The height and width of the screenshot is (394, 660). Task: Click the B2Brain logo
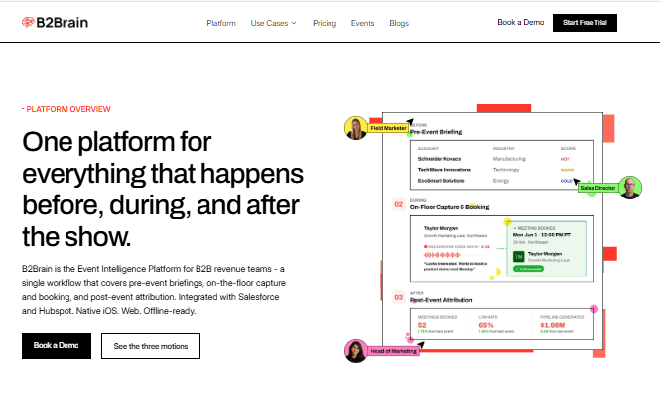(x=56, y=22)
